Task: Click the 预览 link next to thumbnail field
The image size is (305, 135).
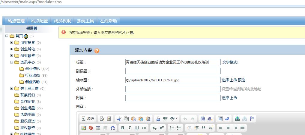Action: tap(241, 80)
